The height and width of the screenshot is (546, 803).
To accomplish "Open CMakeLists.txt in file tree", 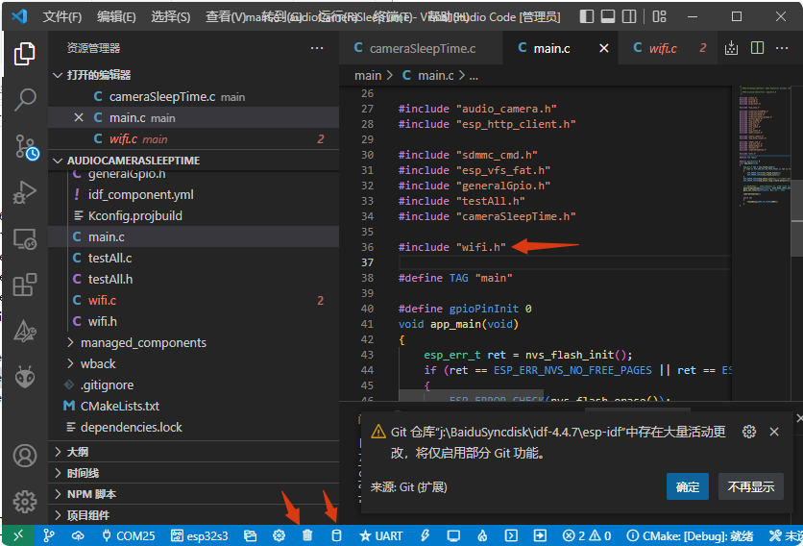I will [120, 406].
